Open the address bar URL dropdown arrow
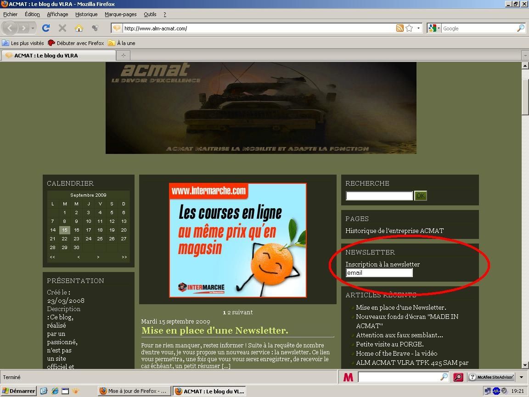 (418, 28)
